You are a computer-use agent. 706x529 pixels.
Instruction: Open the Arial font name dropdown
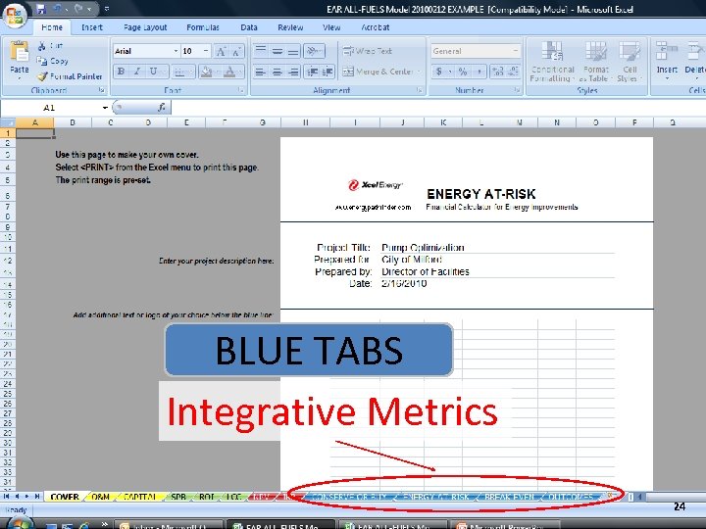(176, 51)
